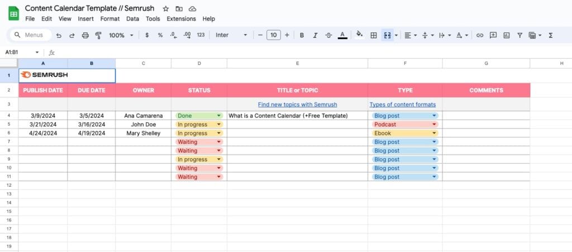Open the Text wrapping dropdown
This screenshot has width=572, height=252.
click(x=445, y=35)
